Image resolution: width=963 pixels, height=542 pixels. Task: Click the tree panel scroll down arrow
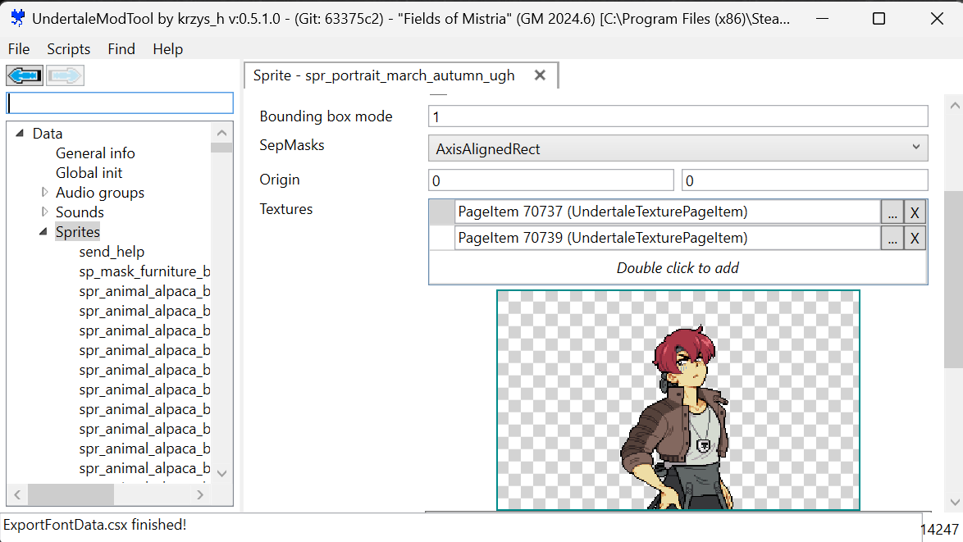coord(221,473)
